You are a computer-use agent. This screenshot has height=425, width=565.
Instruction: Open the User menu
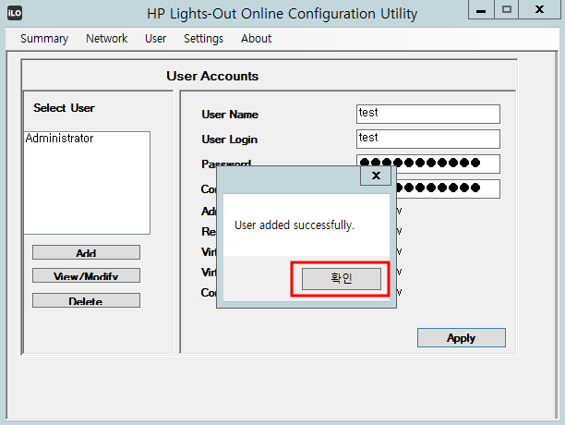[x=156, y=38]
